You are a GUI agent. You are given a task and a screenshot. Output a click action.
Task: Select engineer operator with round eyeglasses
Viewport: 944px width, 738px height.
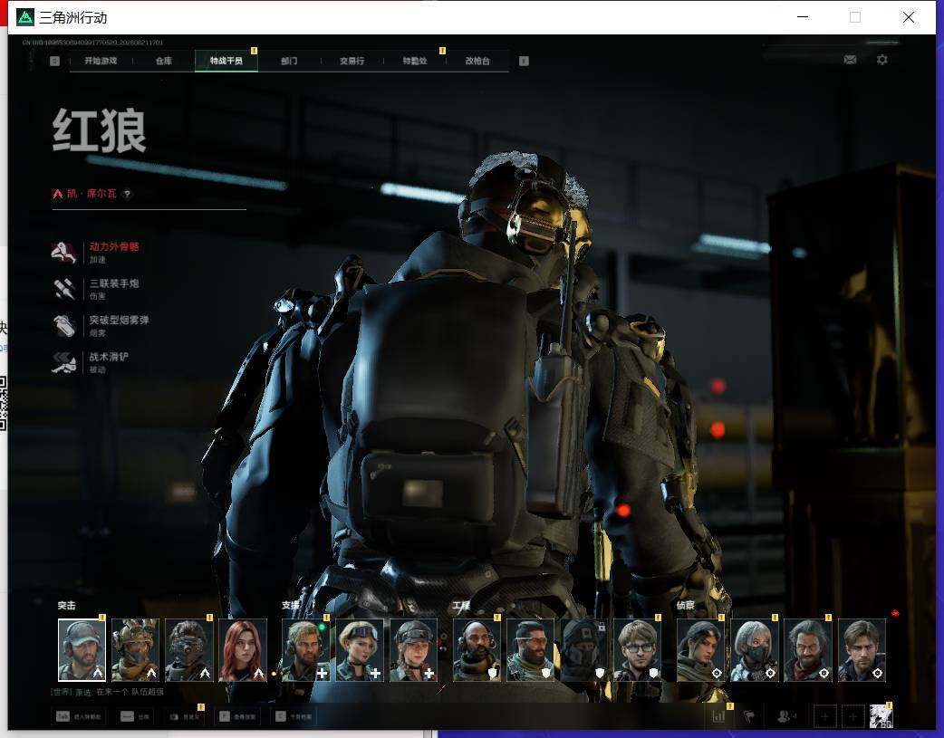pos(638,650)
